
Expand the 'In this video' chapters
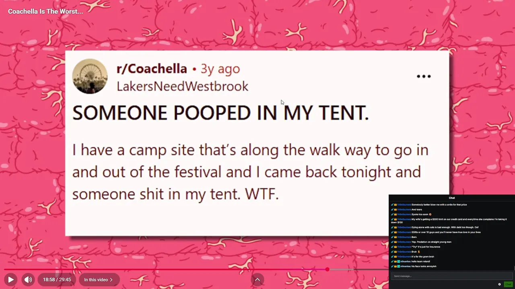tap(99, 280)
